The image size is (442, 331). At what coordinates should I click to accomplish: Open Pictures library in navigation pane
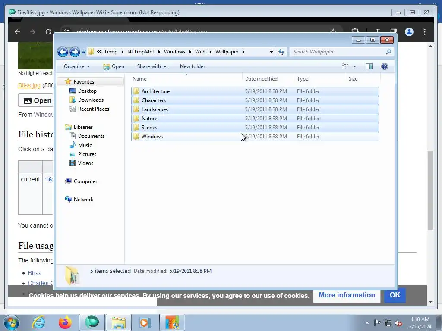pyautogui.click(x=87, y=154)
